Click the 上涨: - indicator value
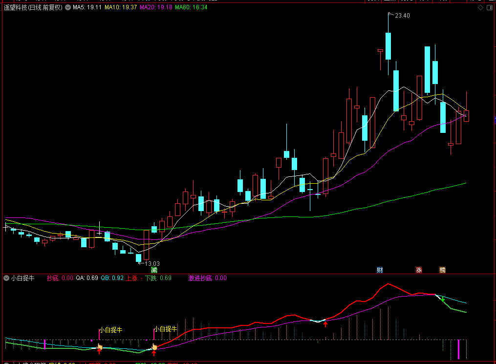This screenshot has height=364, width=496. pos(134,278)
